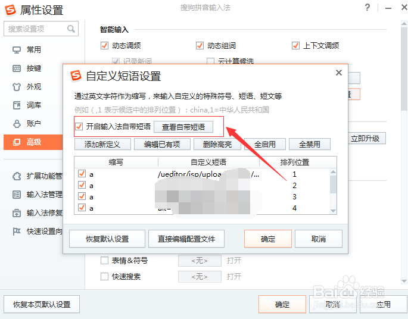Toggle 上下文调频 checkbox
Screen dimensions: 408x319
295,45
